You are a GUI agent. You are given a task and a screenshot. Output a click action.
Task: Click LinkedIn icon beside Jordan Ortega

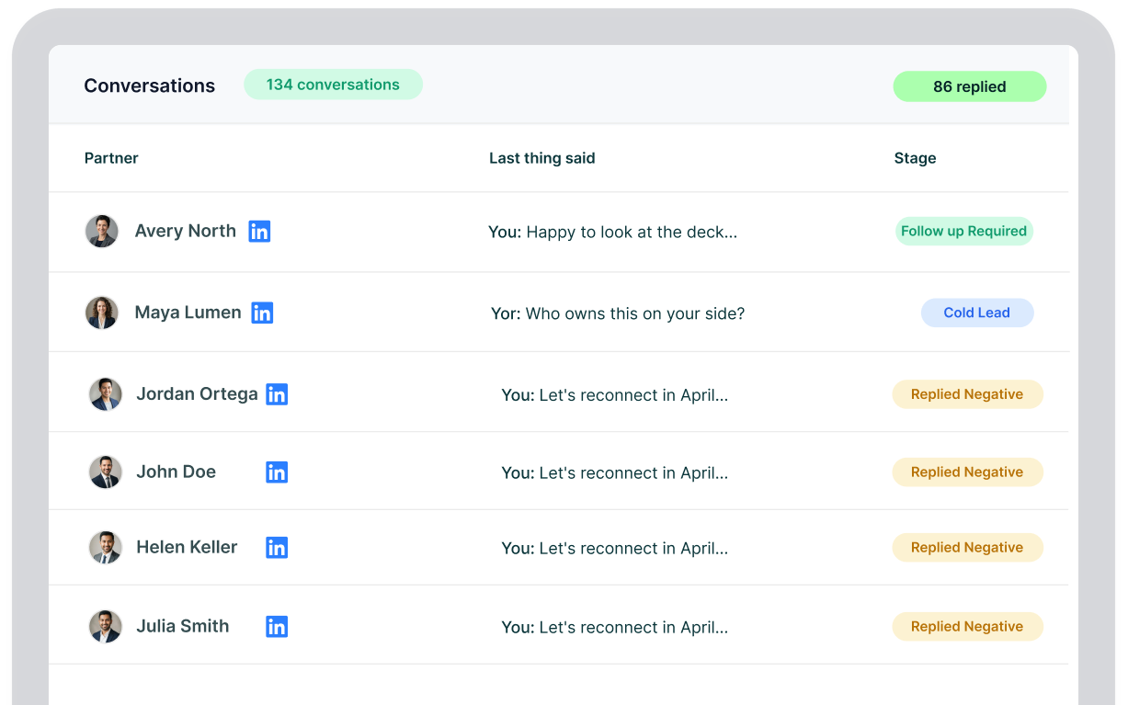pos(277,394)
